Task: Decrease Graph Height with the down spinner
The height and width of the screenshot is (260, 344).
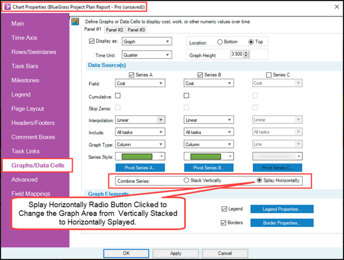Action: coord(246,56)
